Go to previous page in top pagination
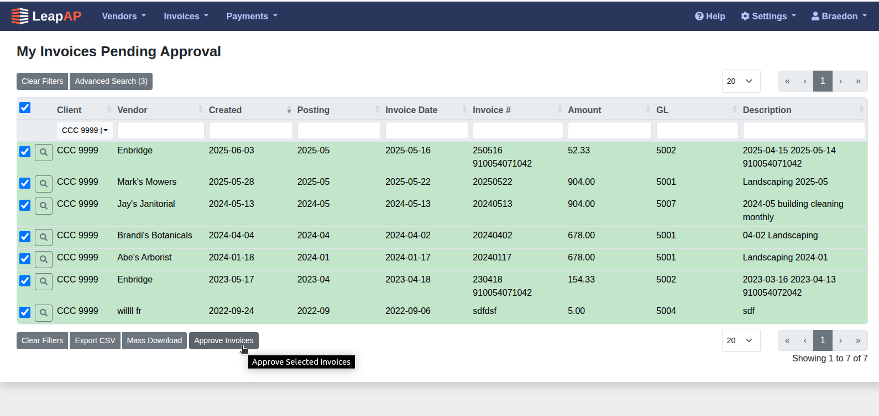The width and height of the screenshot is (879, 416). tap(805, 81)
